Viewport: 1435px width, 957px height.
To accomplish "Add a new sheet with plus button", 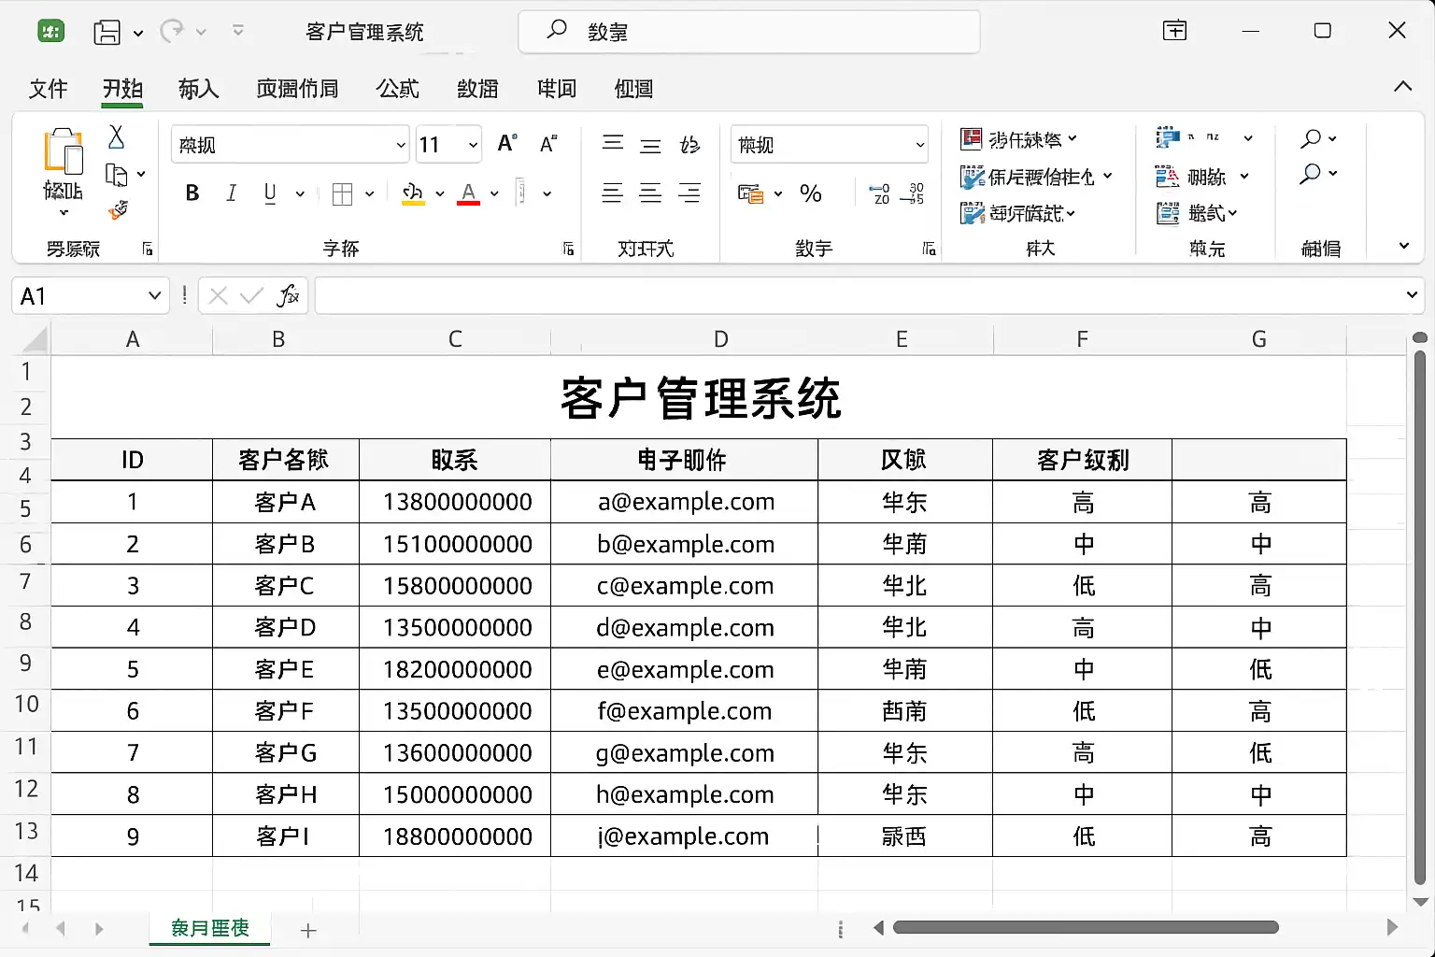I will tap(308, 930).
